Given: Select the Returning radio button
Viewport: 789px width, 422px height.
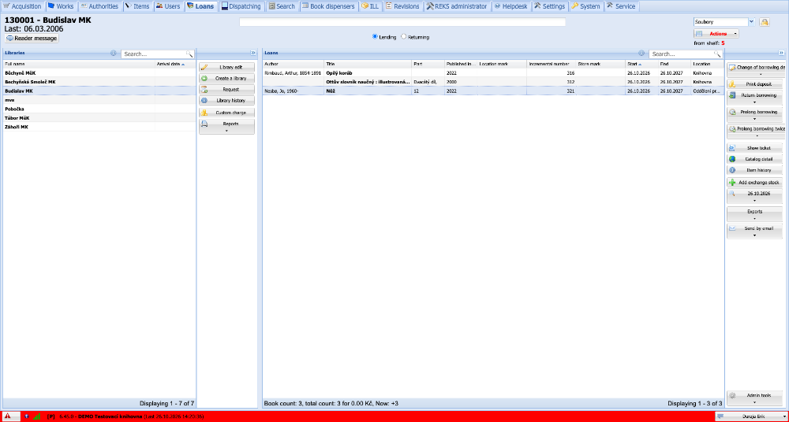Looking at the screenshot, I should [x=403, y=37].
